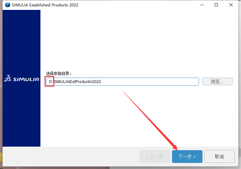The image size is (241, 169).
Task: Minimize the SIMULIA installer window
Action: 202,5
